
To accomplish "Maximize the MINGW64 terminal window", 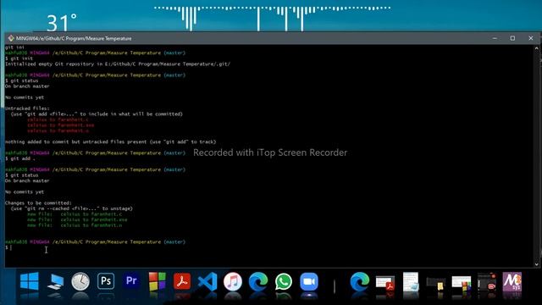I will (x=512, y=38).
